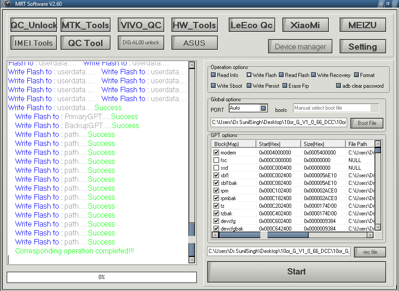This screenshot has width=399, height=291.
Task: Expand the PORT Auto dropdown
Action: tap(263, 108)
